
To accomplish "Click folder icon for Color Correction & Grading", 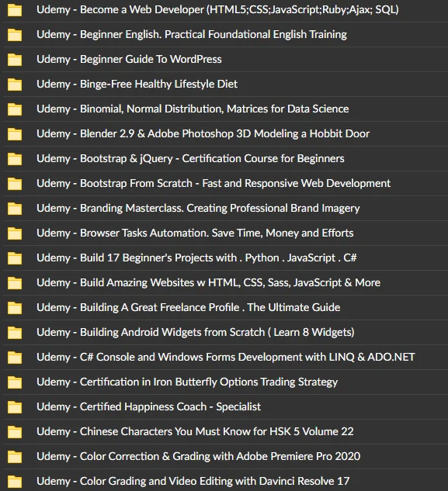I will [x=15, y=457].
